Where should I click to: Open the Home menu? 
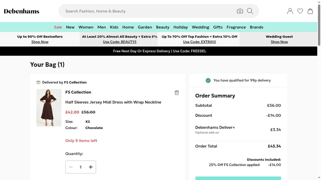[x=128, y=27]
